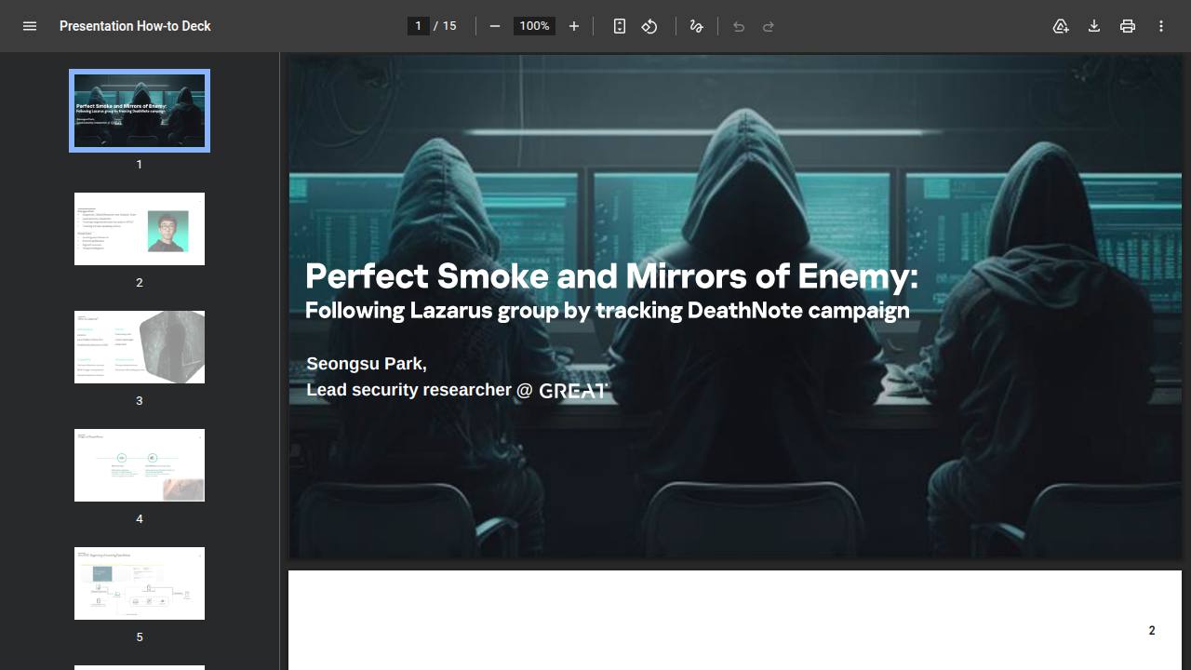Viewport: 1191px width, 670px height.
Task: Click the page number input field
Action: click(419, 26)
